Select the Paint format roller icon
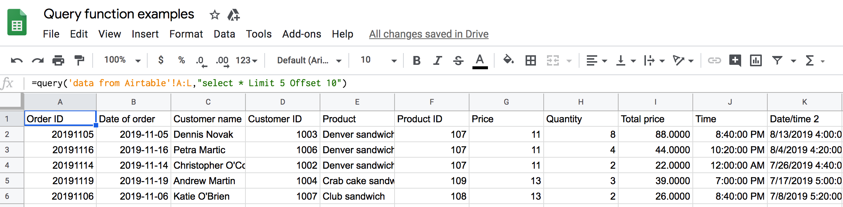Image resolution: width=843 pixels, height=207 pixels. click(x=79, y=60)
